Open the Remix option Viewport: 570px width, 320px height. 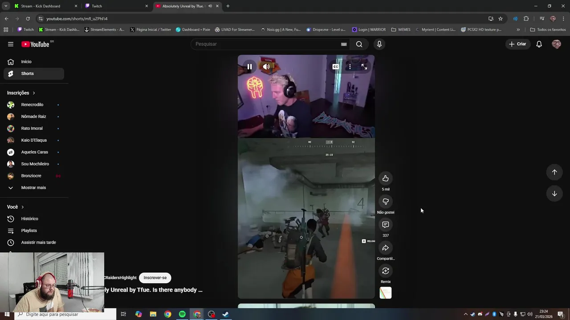[x=386, y=271]
